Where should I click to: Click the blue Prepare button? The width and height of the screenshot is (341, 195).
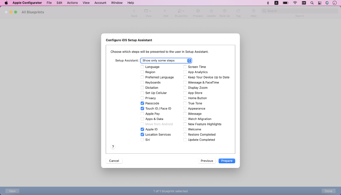point(227,161)
